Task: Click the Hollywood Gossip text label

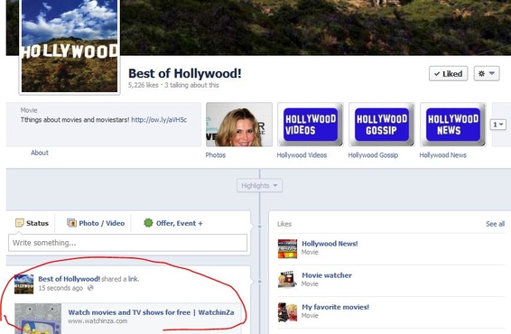Action: point(373,155)
